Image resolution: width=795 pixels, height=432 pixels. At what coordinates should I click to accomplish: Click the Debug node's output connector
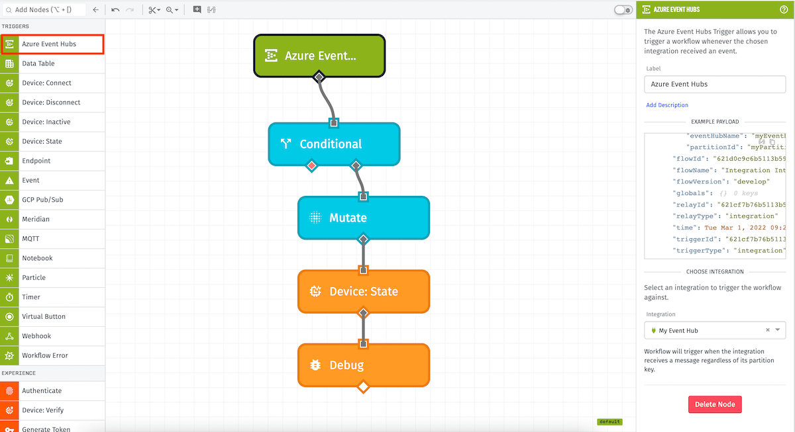[363, 386]
